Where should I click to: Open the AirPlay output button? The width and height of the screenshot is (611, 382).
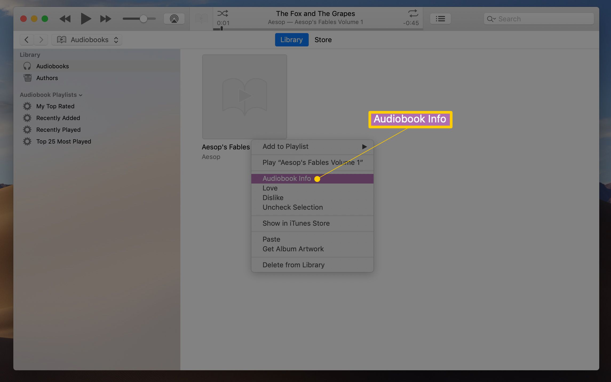click(174, 19)
